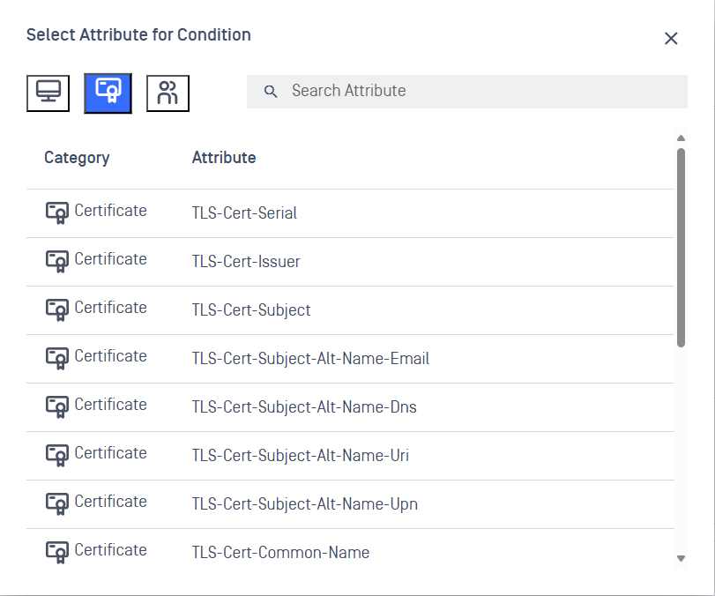Choose the TLS-Cert-Common-Name attribute
Screen dimensions: 715x596
(x=280, y=553)
